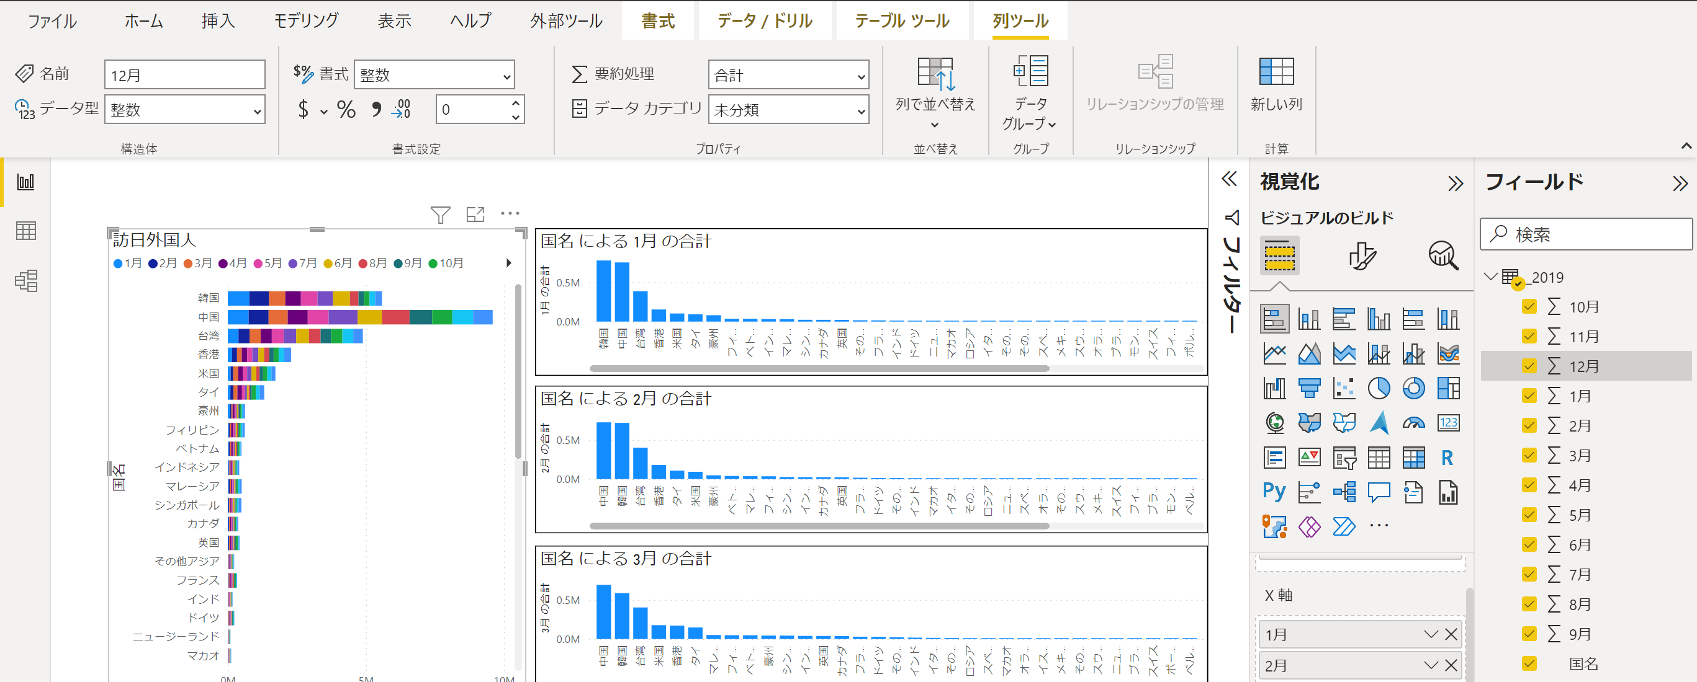Click the filter icon above the chart

[x=440, y=214]
